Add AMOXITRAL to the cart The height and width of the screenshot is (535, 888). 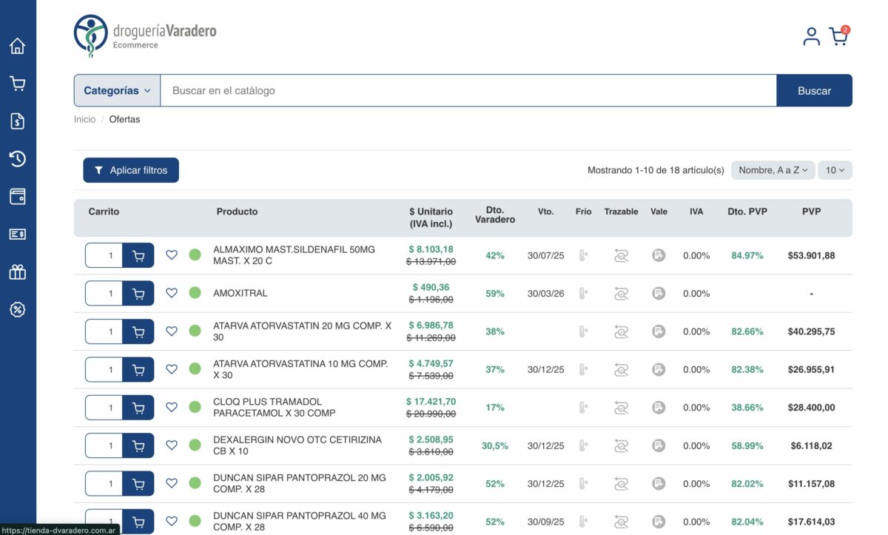click(x=138, y=294)
